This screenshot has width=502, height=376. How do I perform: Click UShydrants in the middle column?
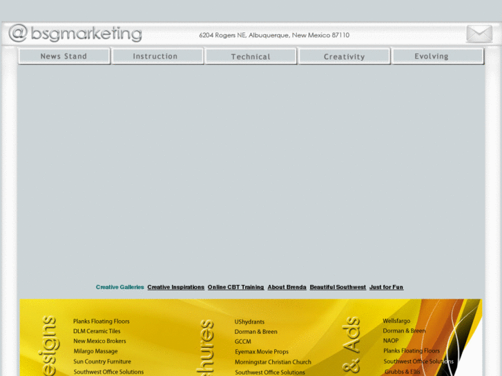[x=249, y=322]
